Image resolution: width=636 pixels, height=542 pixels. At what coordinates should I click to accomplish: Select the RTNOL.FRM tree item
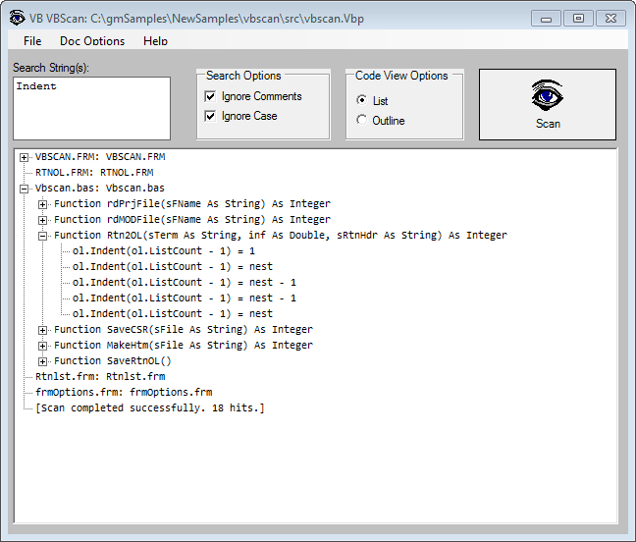coord(94,172)
